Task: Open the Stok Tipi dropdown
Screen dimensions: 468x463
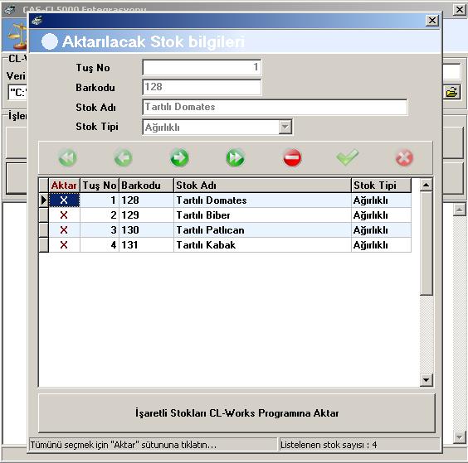Action: click(285, 128)
